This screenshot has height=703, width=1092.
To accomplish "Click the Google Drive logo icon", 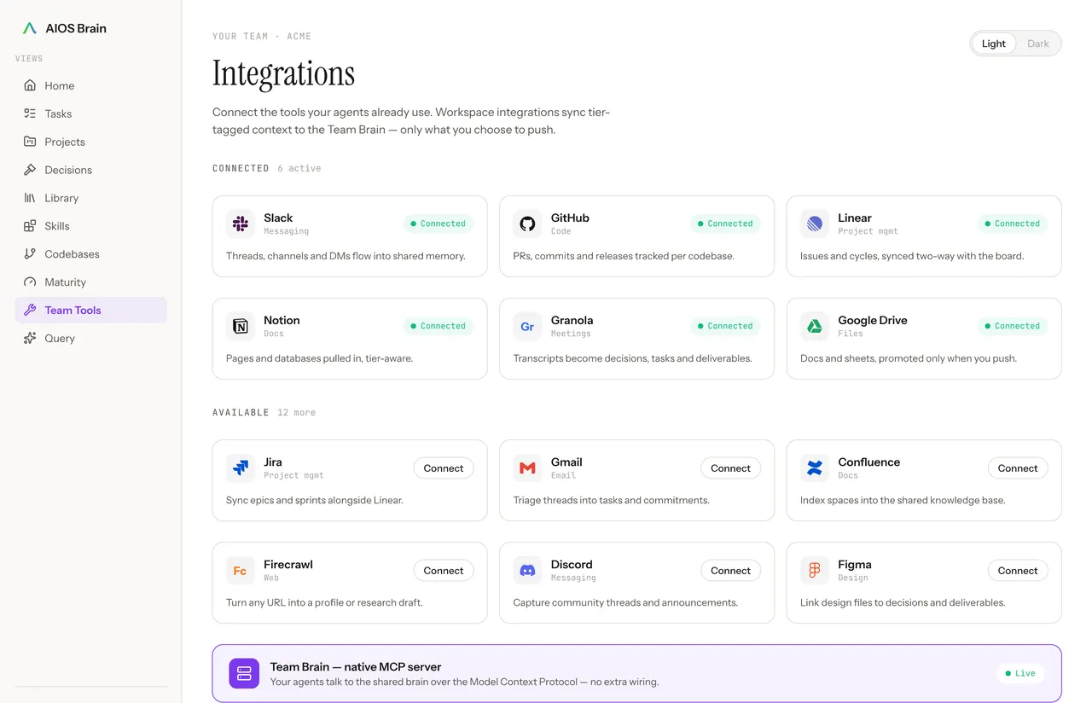I will pos(815,326).
